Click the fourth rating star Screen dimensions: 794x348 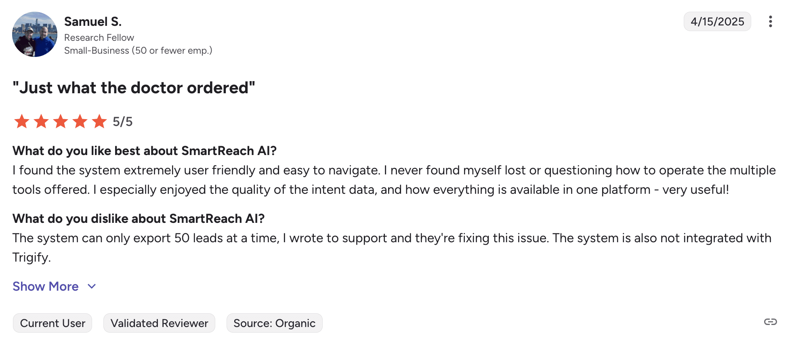coord(80,121)
